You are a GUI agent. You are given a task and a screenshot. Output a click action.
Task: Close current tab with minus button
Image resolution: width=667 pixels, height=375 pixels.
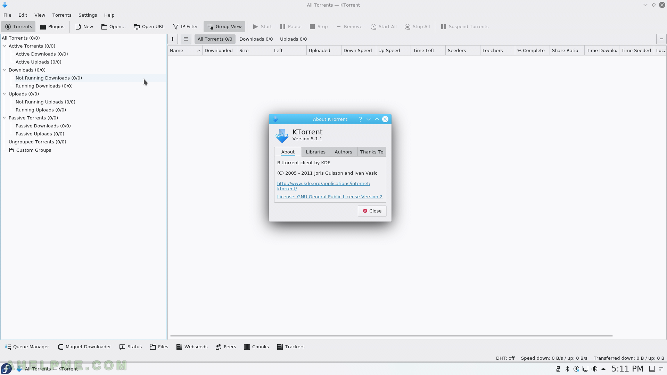pyautogui.click(x=661, y=39)
